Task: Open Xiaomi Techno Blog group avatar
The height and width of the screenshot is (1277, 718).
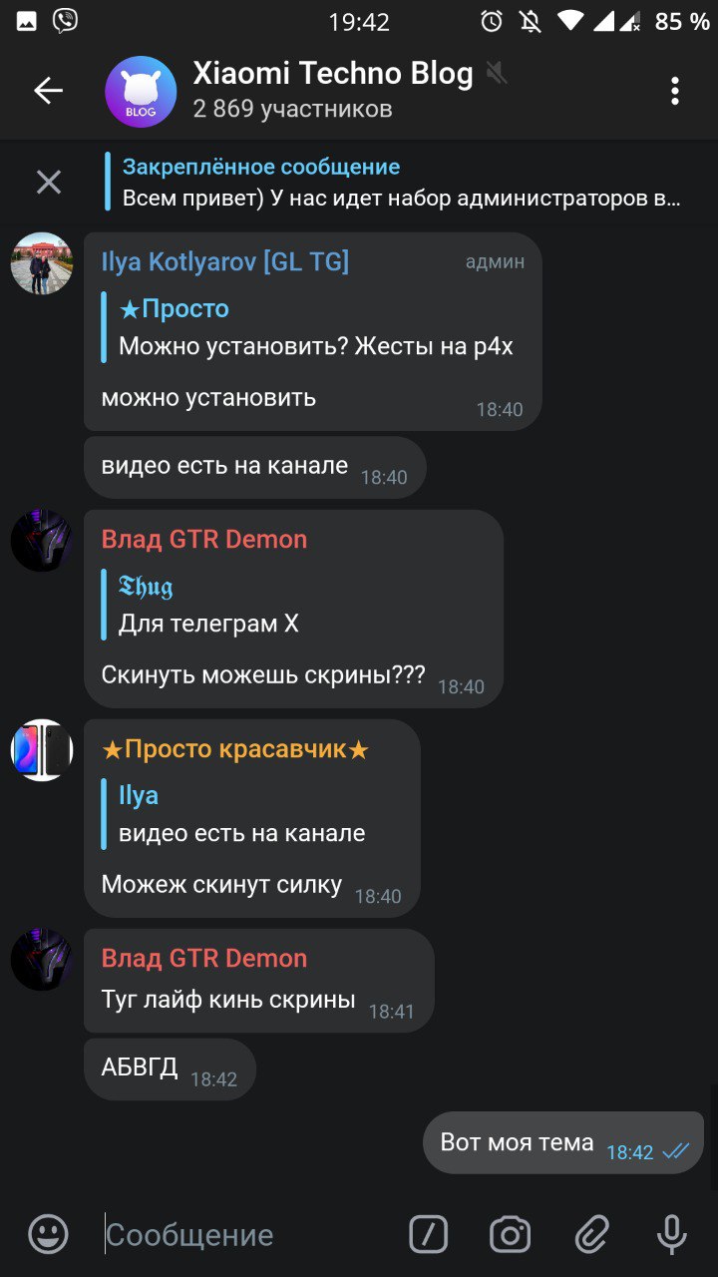Action: point(141,91)
